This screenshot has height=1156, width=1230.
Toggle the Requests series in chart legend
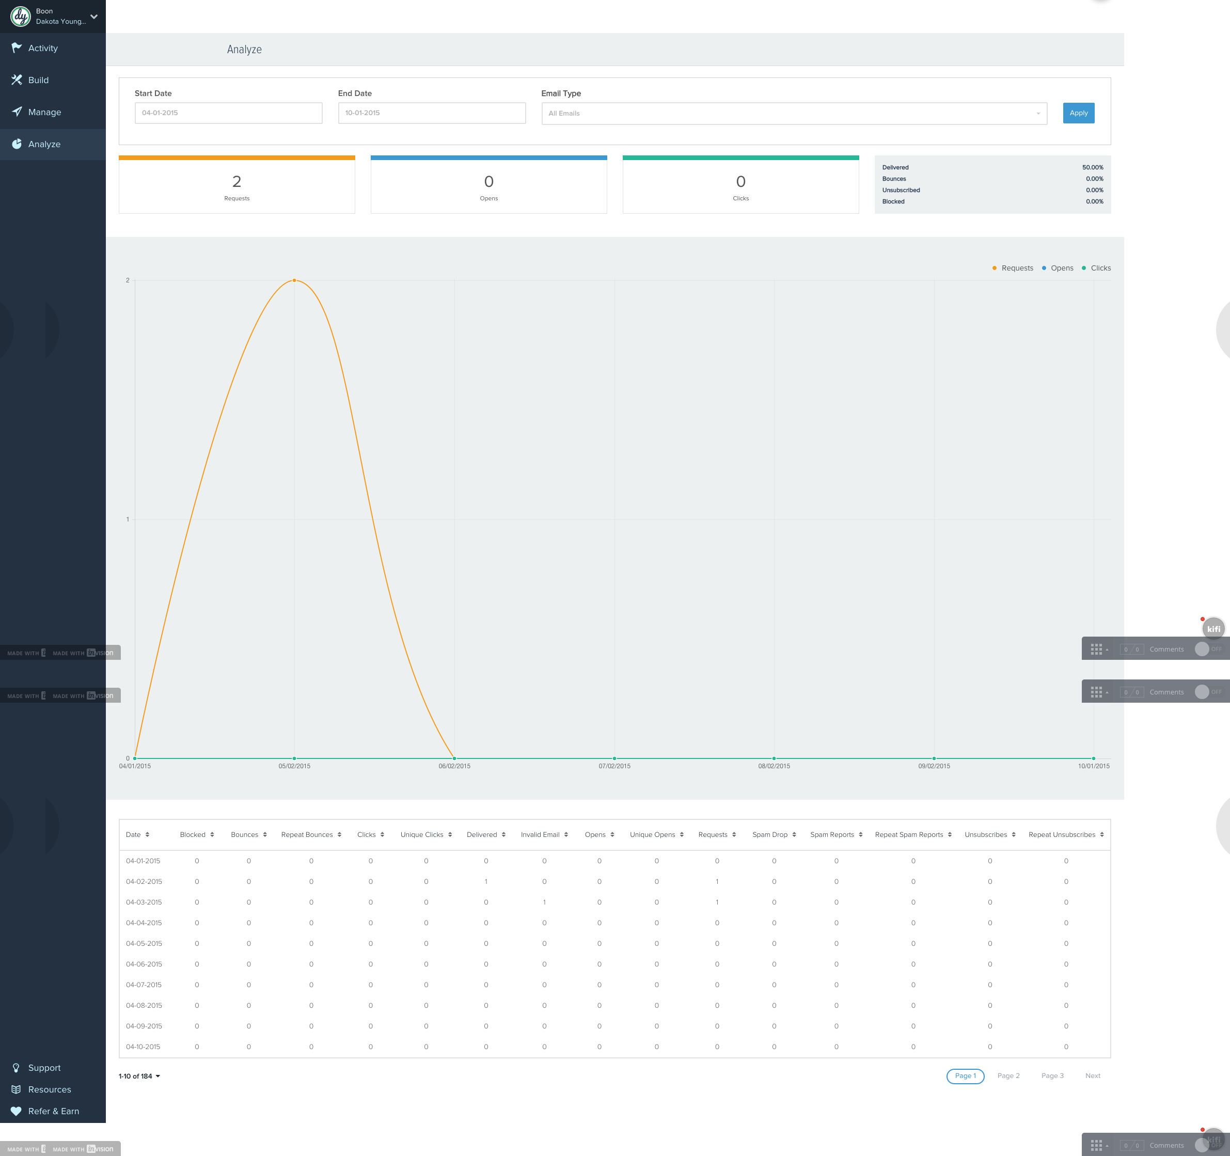[1013, 268]
